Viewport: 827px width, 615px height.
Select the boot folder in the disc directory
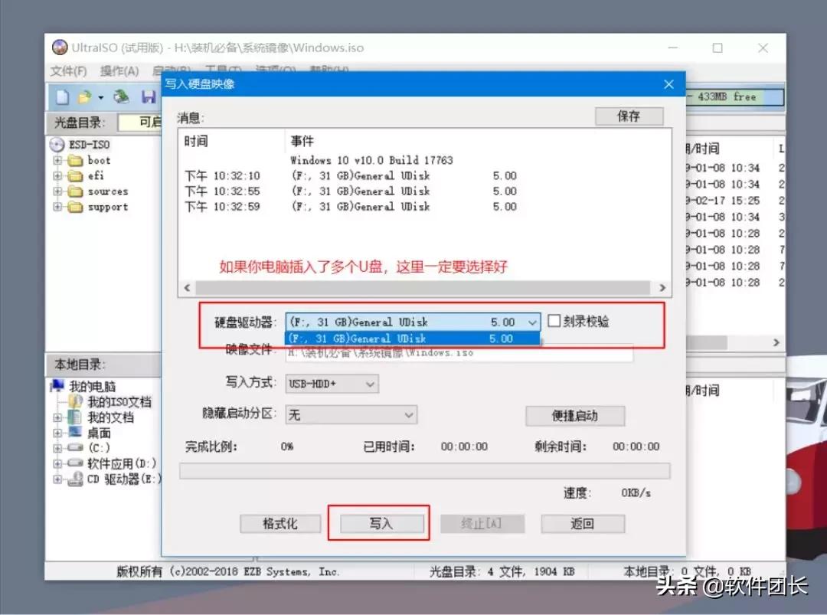click(x=98, y=160)
